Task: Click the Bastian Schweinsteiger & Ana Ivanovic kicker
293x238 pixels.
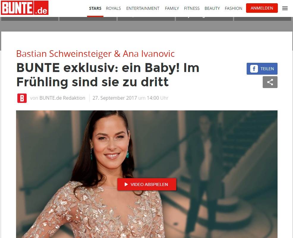Action: 95,54
